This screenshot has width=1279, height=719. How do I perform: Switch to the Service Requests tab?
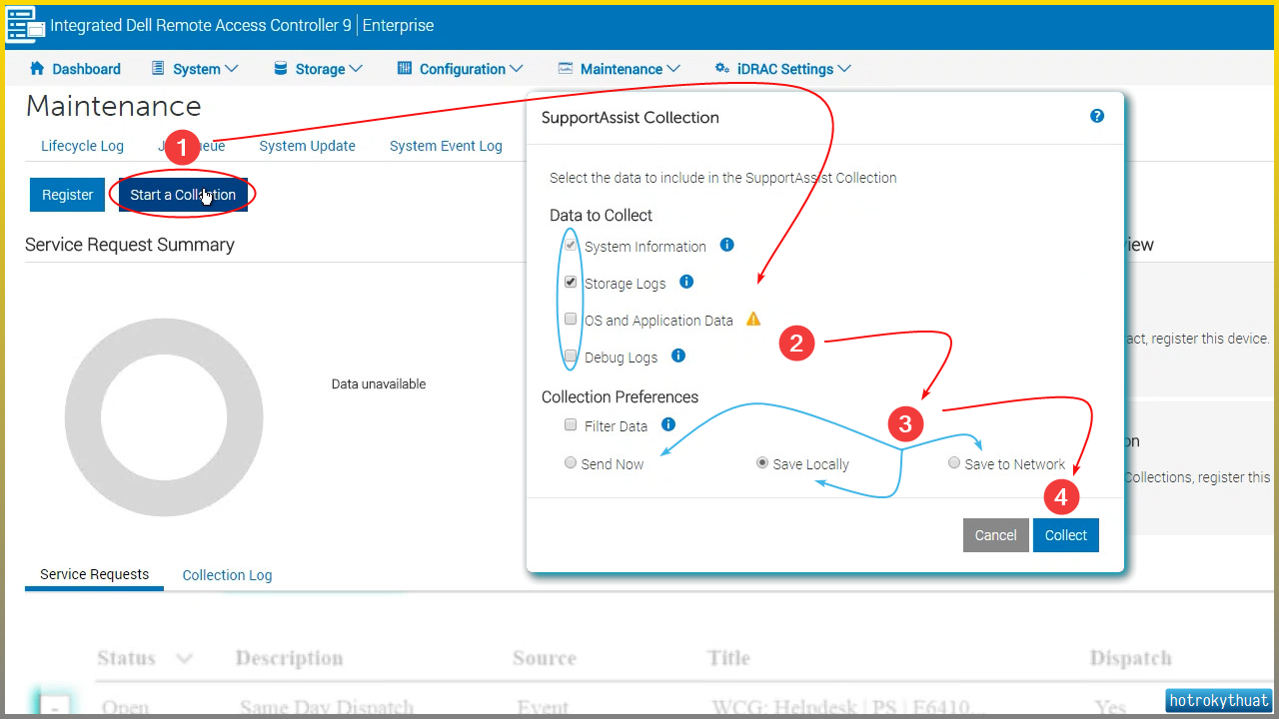point(94,574)
